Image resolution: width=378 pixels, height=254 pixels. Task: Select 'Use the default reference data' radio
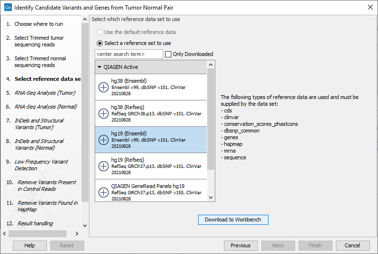click(x=100, y=33)
